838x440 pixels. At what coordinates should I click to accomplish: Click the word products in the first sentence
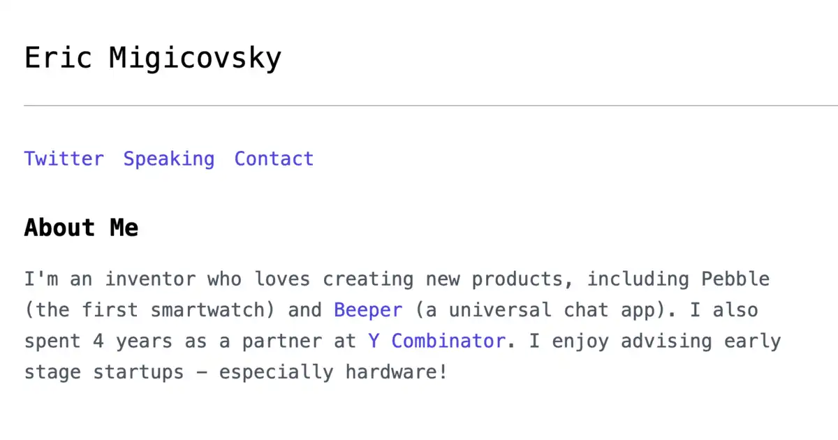point(517,279)
